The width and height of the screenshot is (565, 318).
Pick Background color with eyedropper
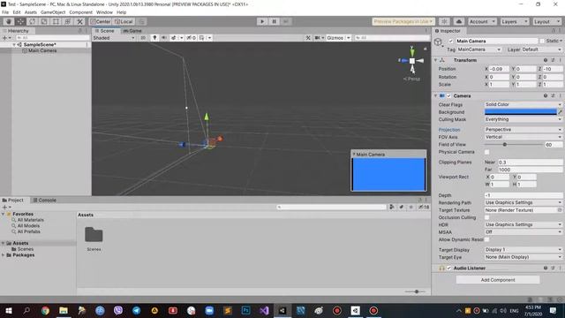[560, 112]
